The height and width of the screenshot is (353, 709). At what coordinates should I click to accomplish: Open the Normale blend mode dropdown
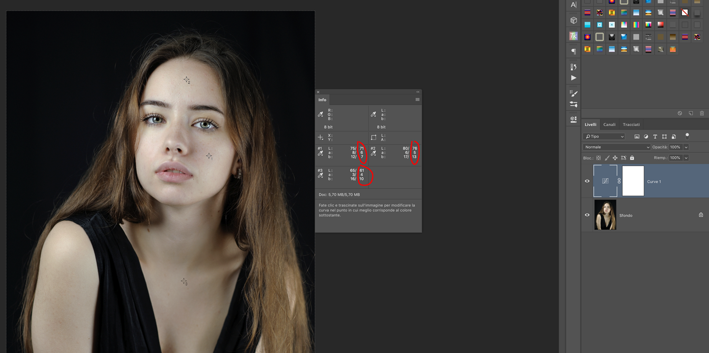click(617, 147)
